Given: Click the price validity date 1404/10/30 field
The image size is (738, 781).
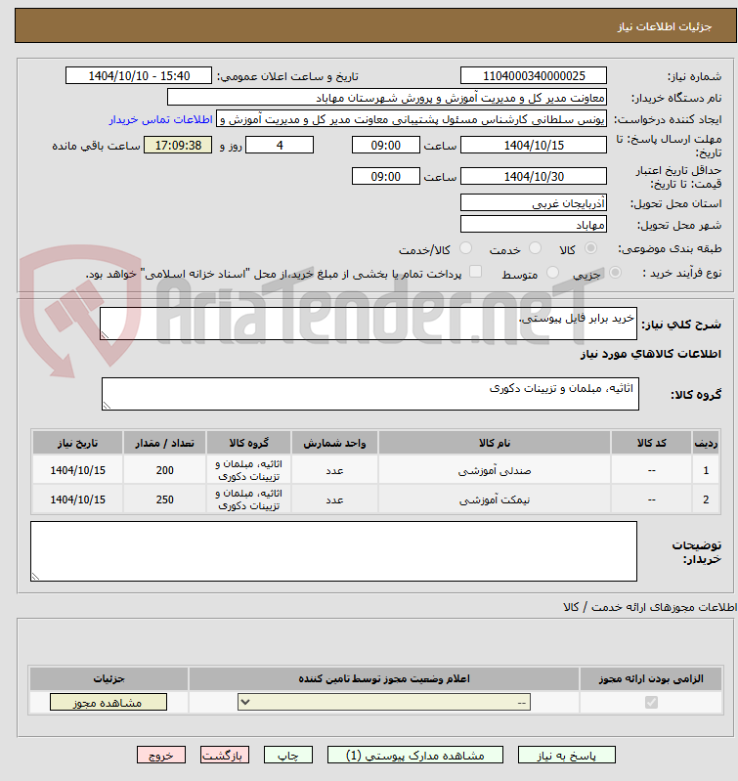Looking at the screenshot, I should point(534,176).
